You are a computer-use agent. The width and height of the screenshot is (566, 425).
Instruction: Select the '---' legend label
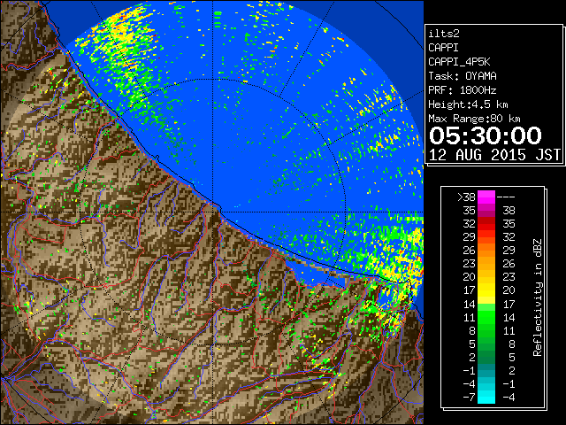(505, 197)
